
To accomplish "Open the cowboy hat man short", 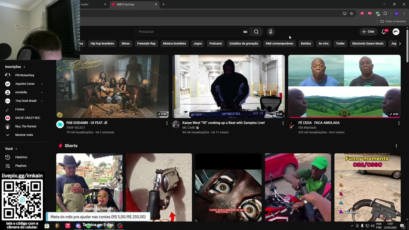I will [89, 188].
